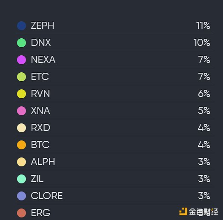Click the 11% share for ZEPH
The height and width of the screenshot is (220, 223).
click(203, 26)
